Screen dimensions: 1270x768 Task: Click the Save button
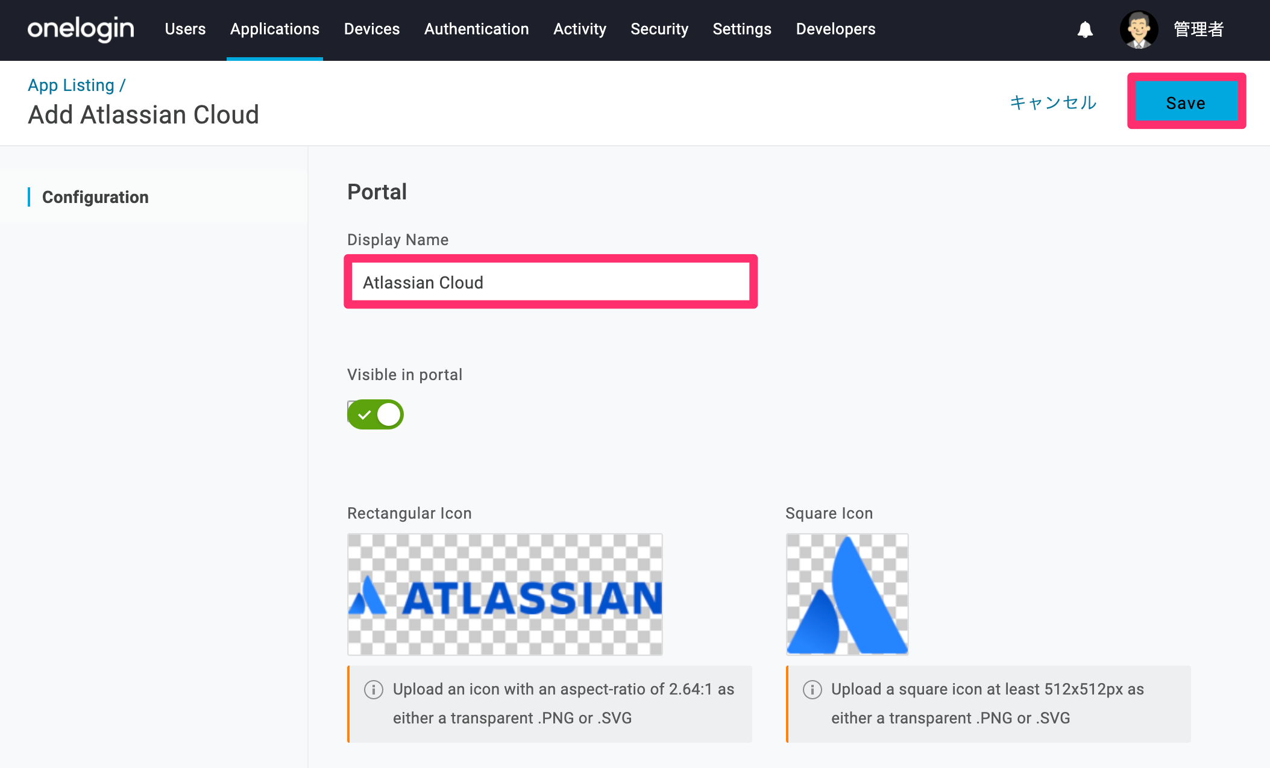(1186, 102)
